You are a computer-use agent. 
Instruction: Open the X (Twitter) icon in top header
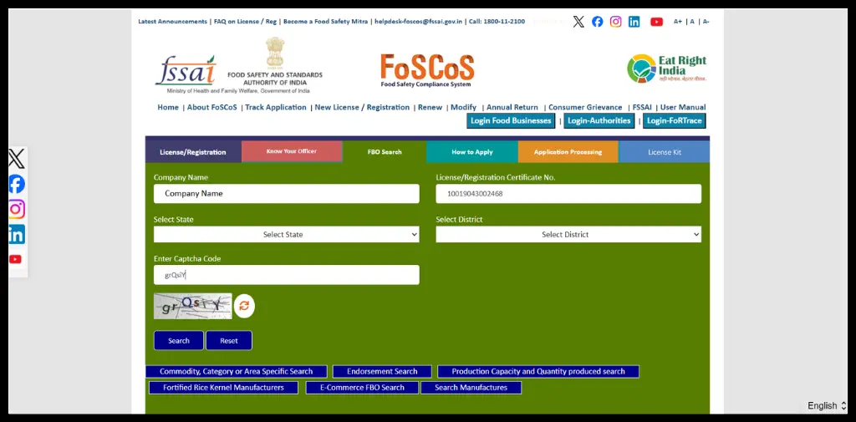pos(578,21)
